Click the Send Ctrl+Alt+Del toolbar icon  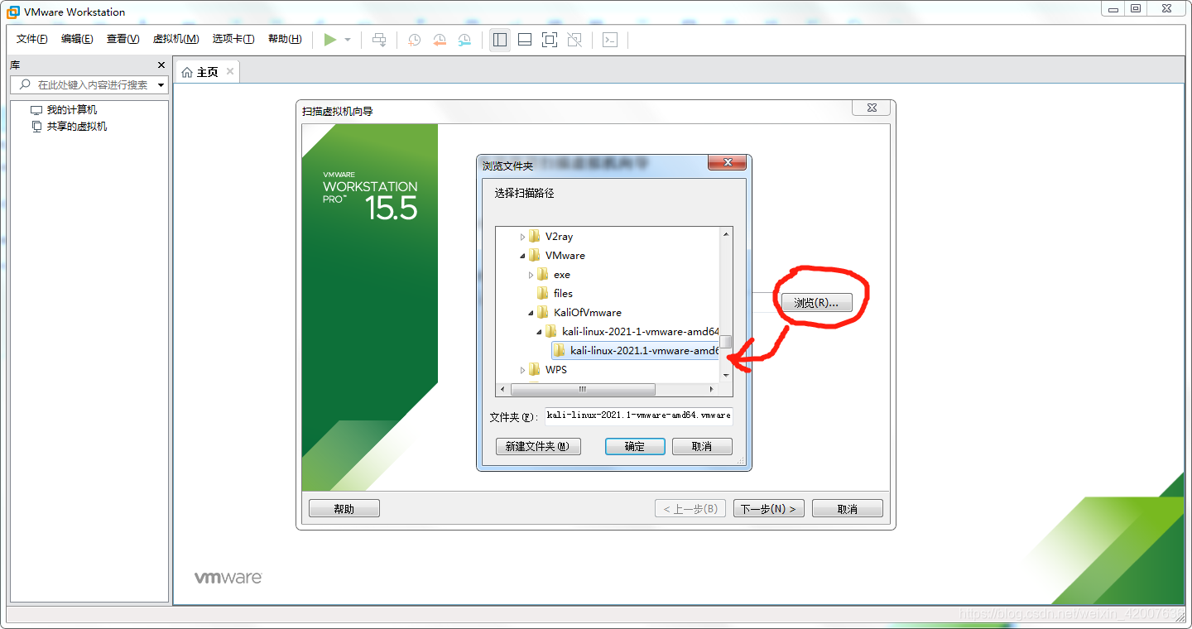379,40
